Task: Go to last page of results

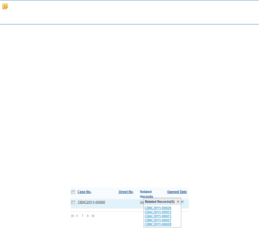Action: (x=93, y=216)
